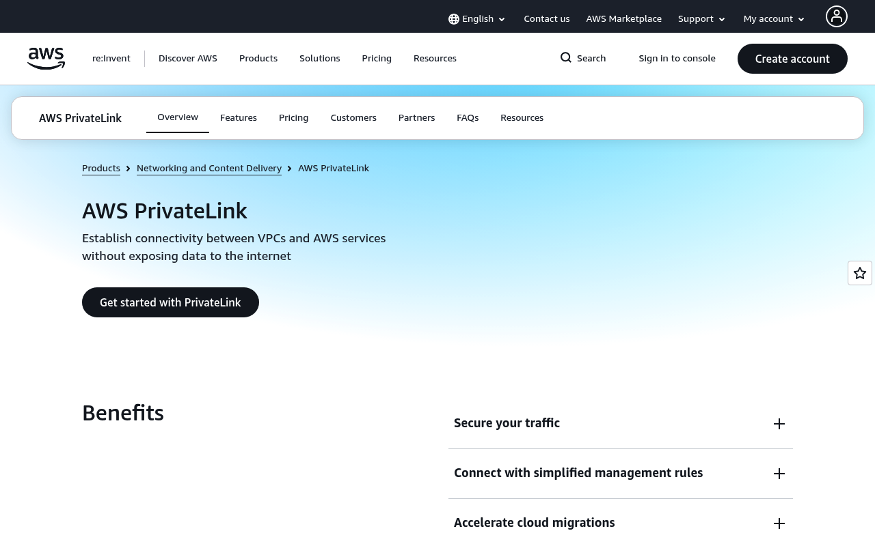875x546 pixels.
Task: Open the English language dropdown
Action: click(x=477, y=19)
